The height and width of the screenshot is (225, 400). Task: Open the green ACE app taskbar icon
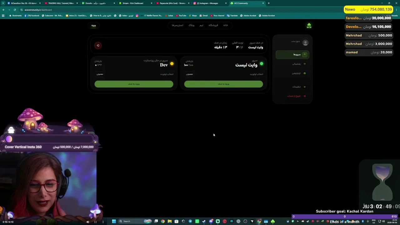273,222
